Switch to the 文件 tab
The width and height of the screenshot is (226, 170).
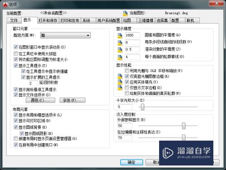click(14, 20)
